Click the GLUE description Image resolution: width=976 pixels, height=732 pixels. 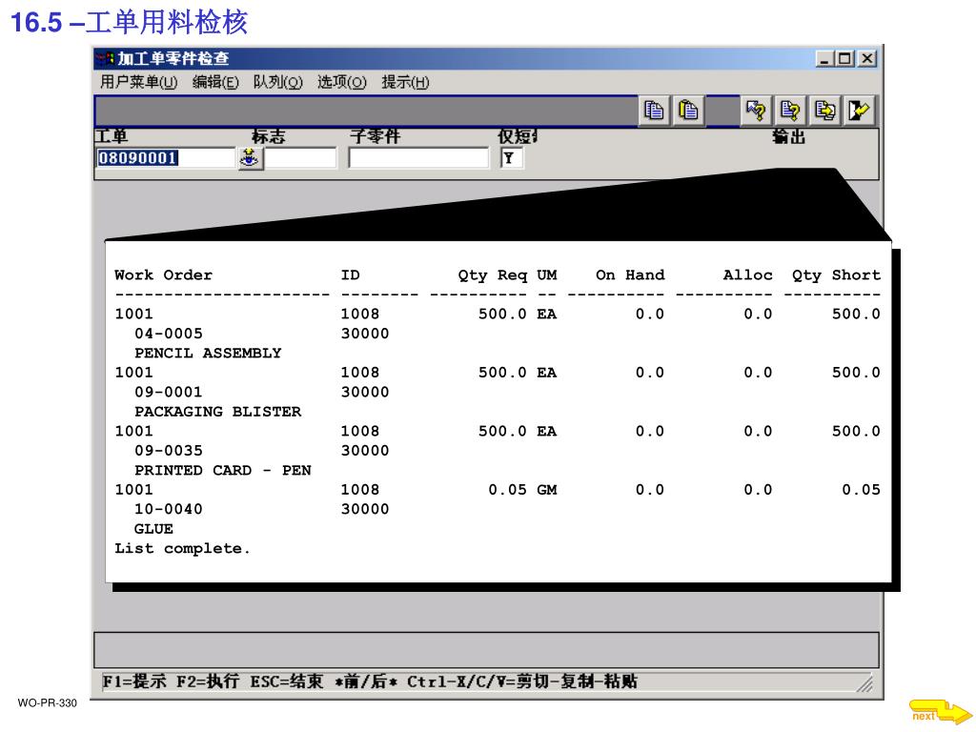[x=153, y=528]
